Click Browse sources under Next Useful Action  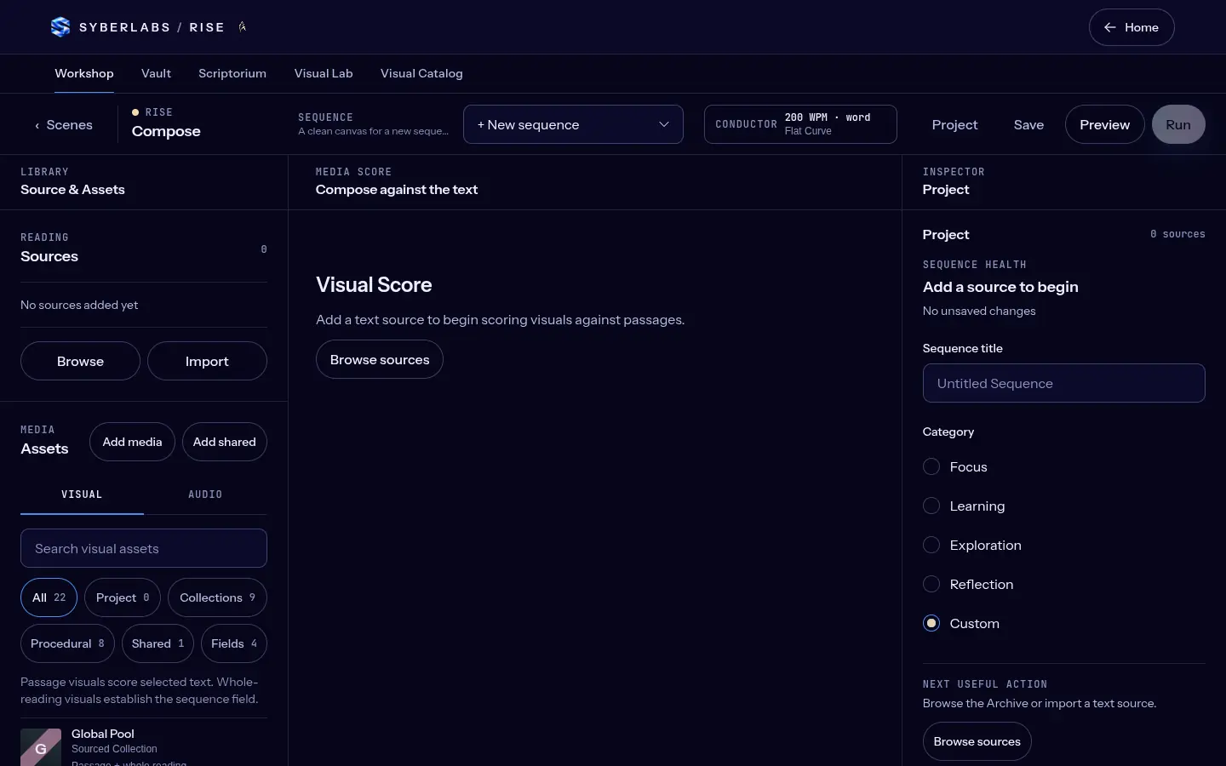pos(977,741)
